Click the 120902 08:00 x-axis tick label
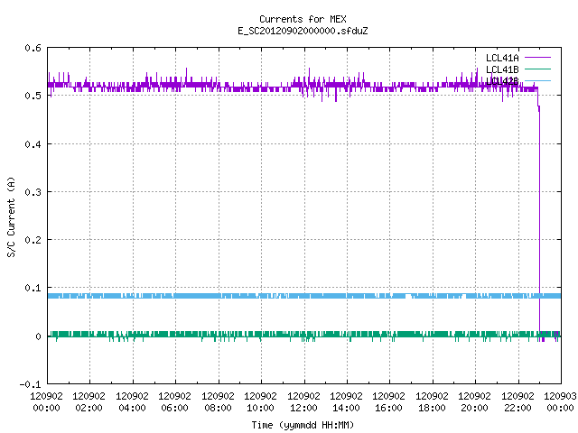Viewport: 578px width, 433px height. coord(218,401)
